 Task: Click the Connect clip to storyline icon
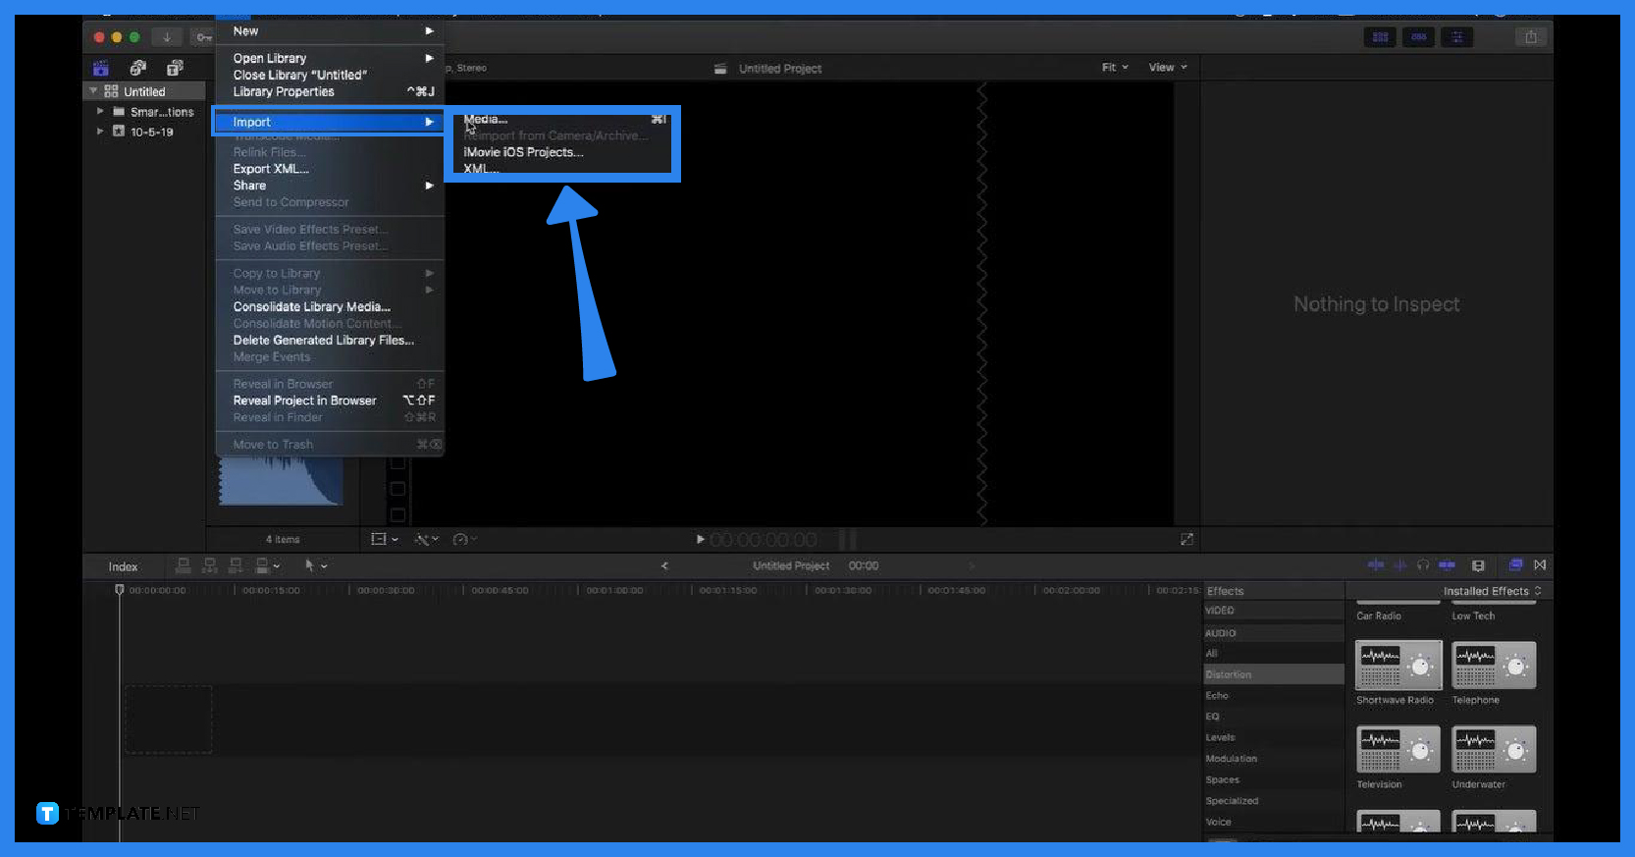point(183,565)
